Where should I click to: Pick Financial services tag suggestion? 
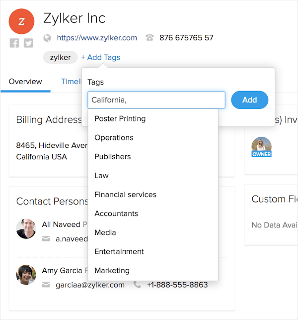[x=153, y=195]
